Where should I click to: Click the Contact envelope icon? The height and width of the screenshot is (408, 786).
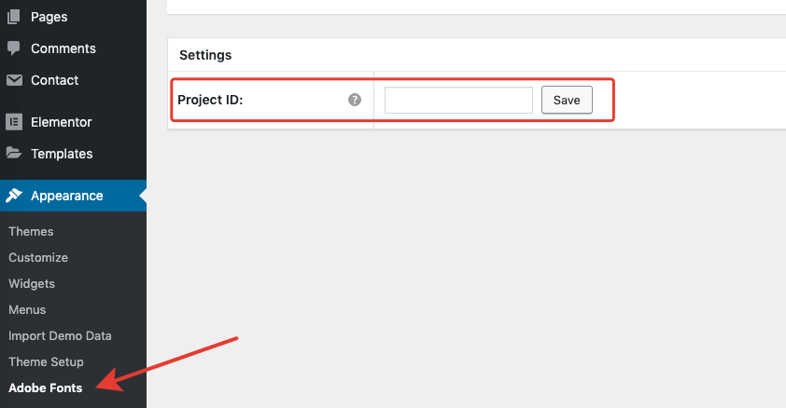tap(14, 80)
